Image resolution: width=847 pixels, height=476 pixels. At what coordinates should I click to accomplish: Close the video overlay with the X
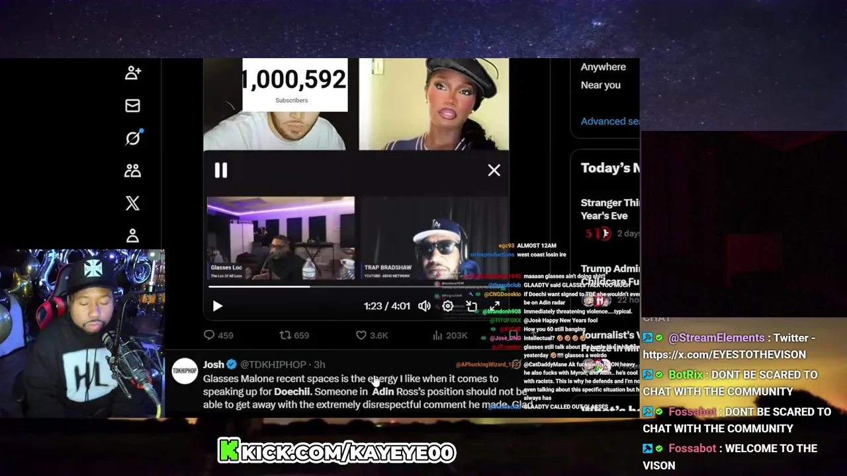pyautogui.click(x=494, y=171)
